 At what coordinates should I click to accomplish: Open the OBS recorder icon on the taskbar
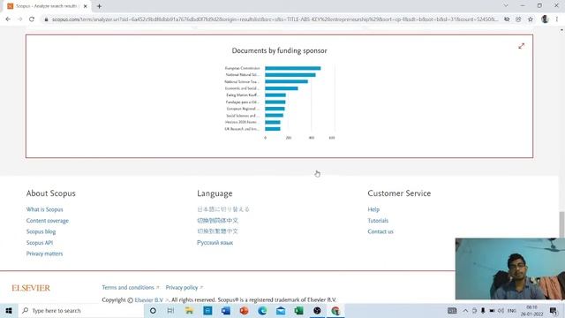317,310
